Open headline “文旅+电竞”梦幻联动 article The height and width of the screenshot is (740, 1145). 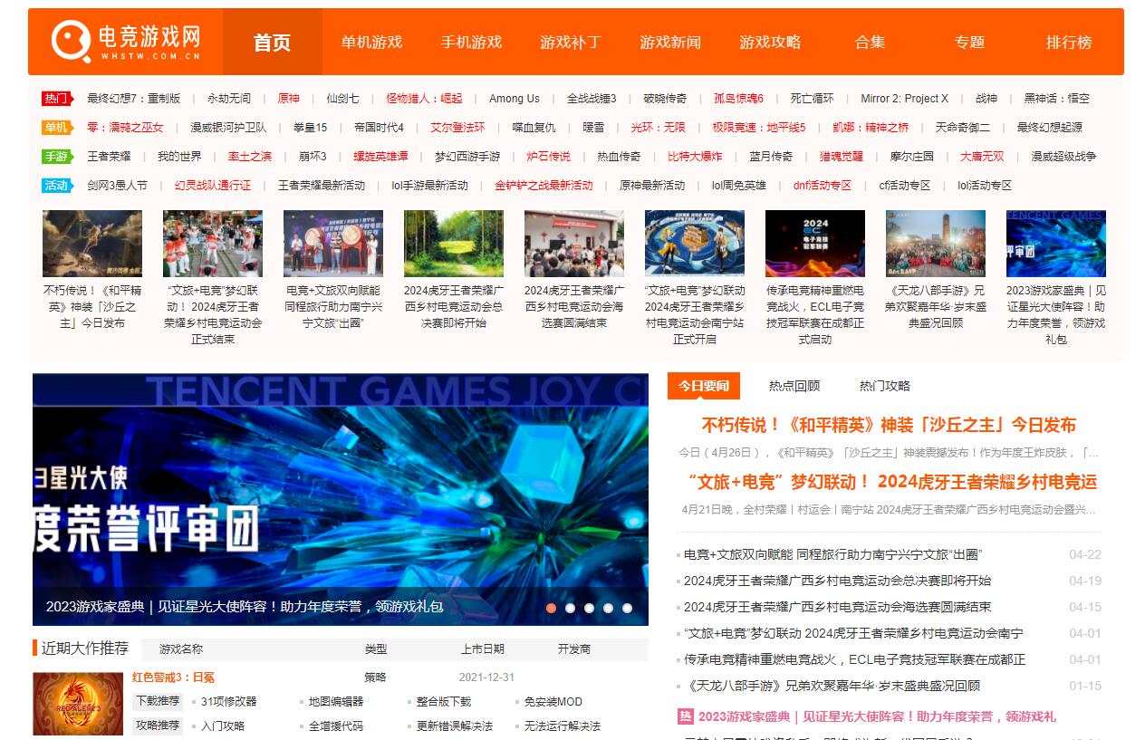click(892, 482)
